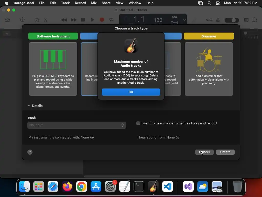Select the Drummer track header
The width and height of the screenshot is (262, 197).
pos(209,36)
